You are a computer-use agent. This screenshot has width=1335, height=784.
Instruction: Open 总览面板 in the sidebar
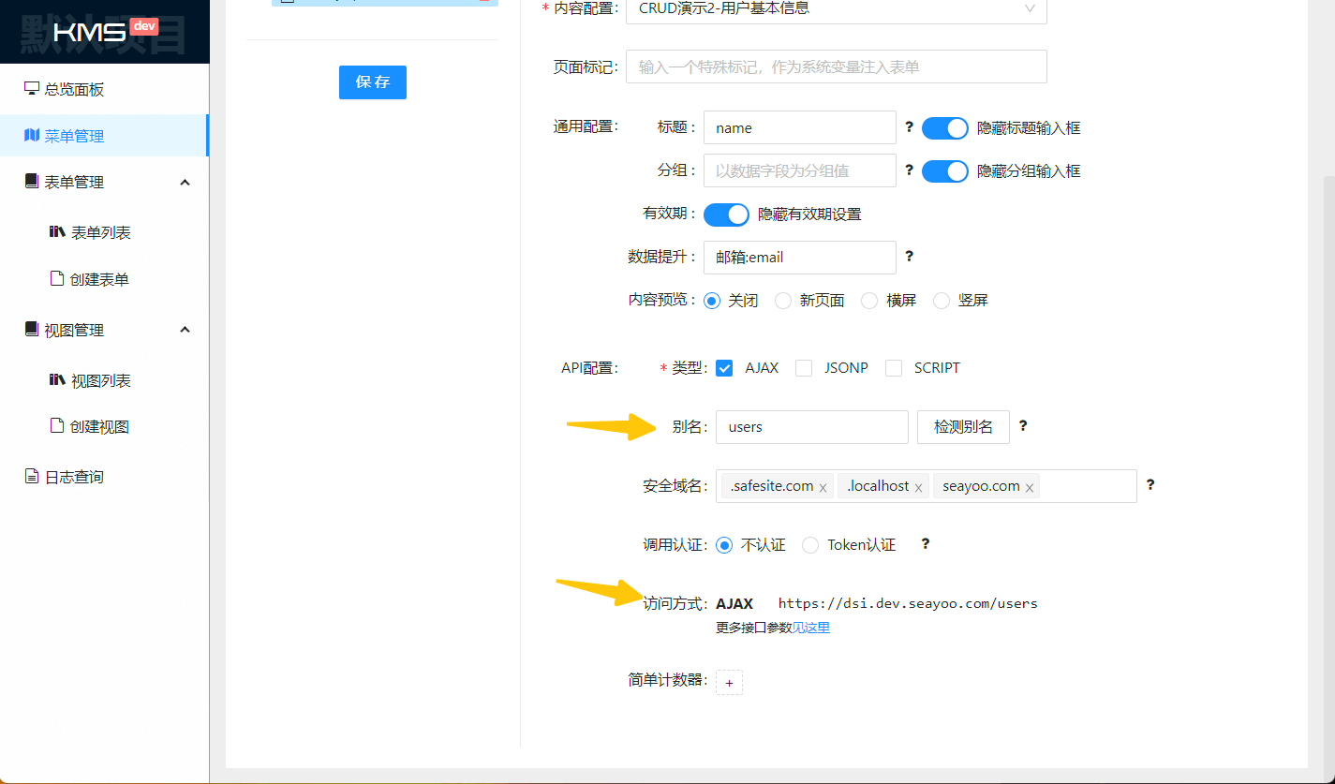click(x=74, y=90)
